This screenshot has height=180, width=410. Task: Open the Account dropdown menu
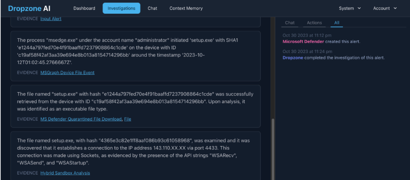pos(385,8)
